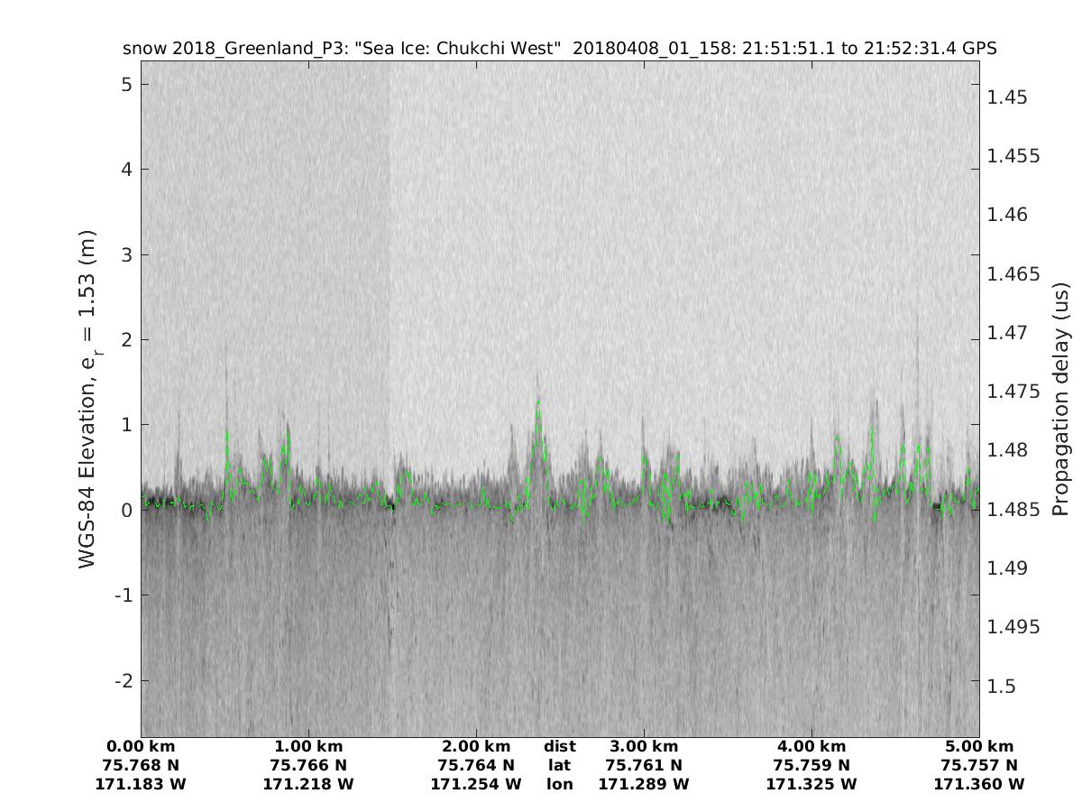Image resolution: width=1082 pixels, height=812 pixels.
Task: Click the elevation tick label '-2'
Action: click(123, 679)
